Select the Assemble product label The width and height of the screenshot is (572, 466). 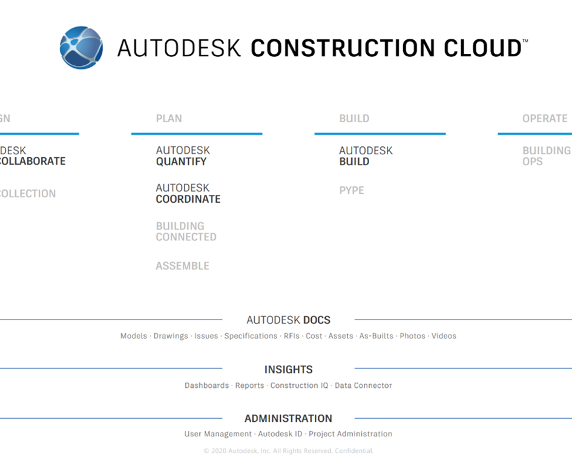tap(182, 266)
